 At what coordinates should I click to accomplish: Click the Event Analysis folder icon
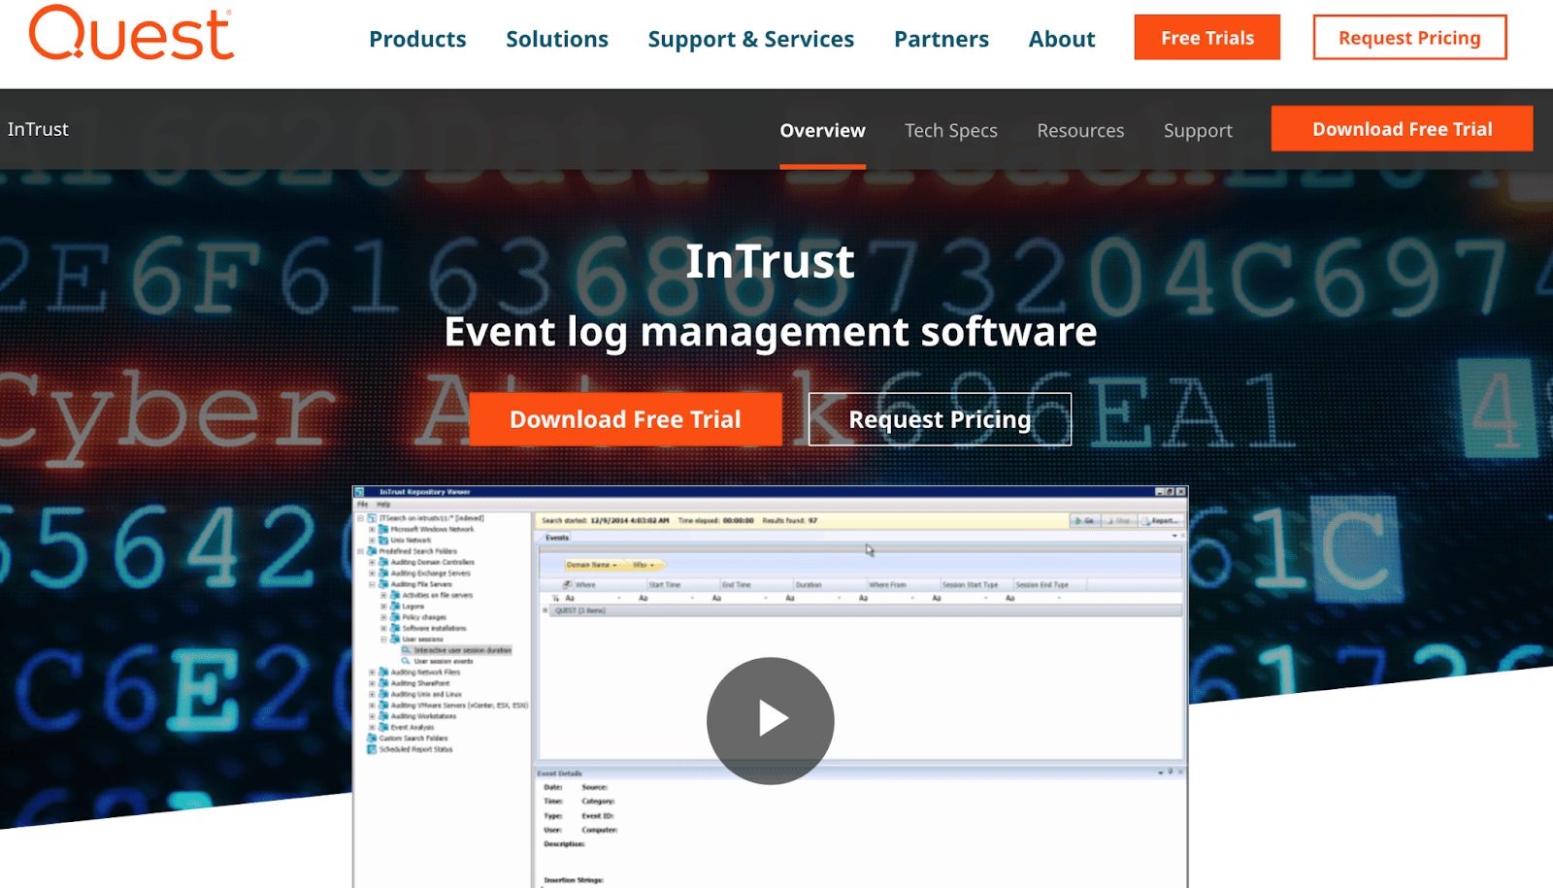[383, 727]
